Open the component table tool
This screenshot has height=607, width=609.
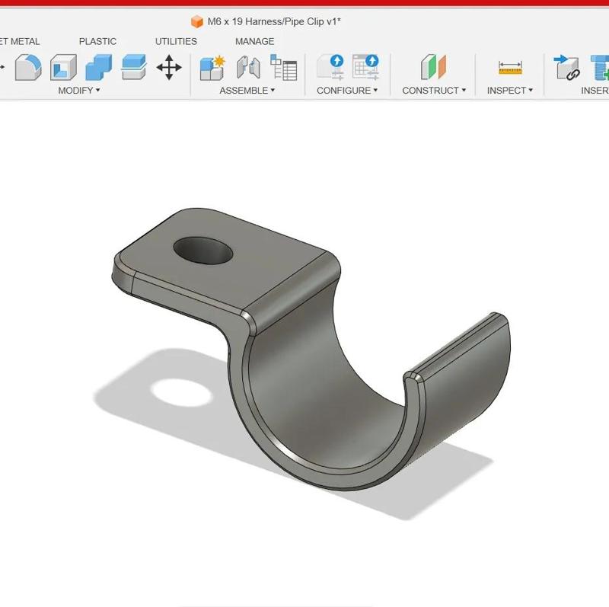[x=283, y=69]
